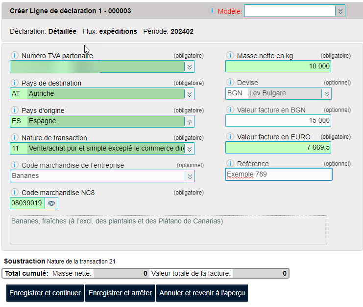Image resolution: width=363 pixels, height=307 pixels.
Task: Click the period value 202402
Action: [x=182, y=31]
